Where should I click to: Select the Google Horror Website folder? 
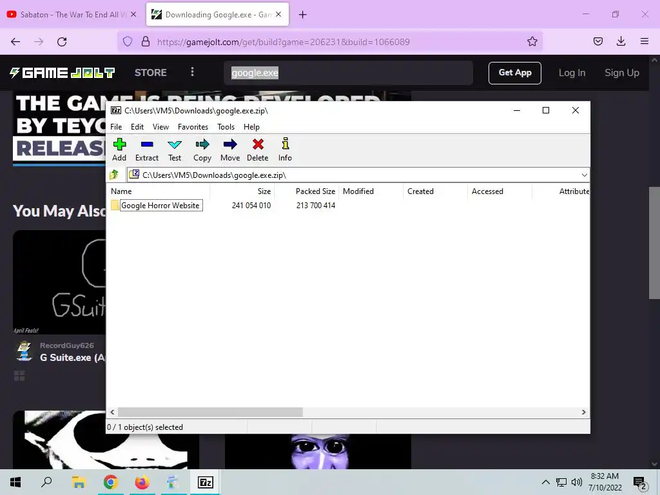coord(160,206)
